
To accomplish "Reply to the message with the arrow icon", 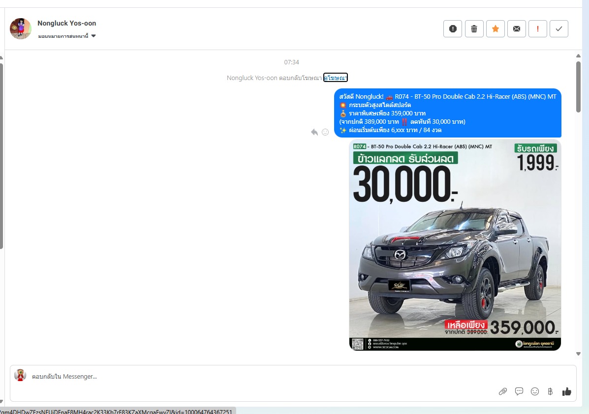I will (x=314, y=132).
